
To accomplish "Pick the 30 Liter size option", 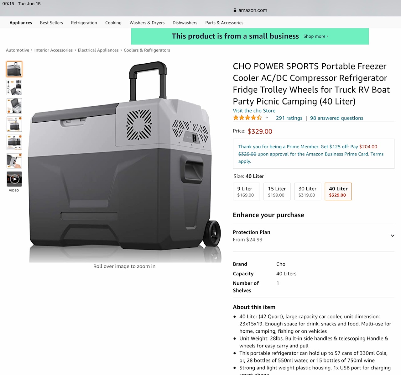I will pos(308,192).
